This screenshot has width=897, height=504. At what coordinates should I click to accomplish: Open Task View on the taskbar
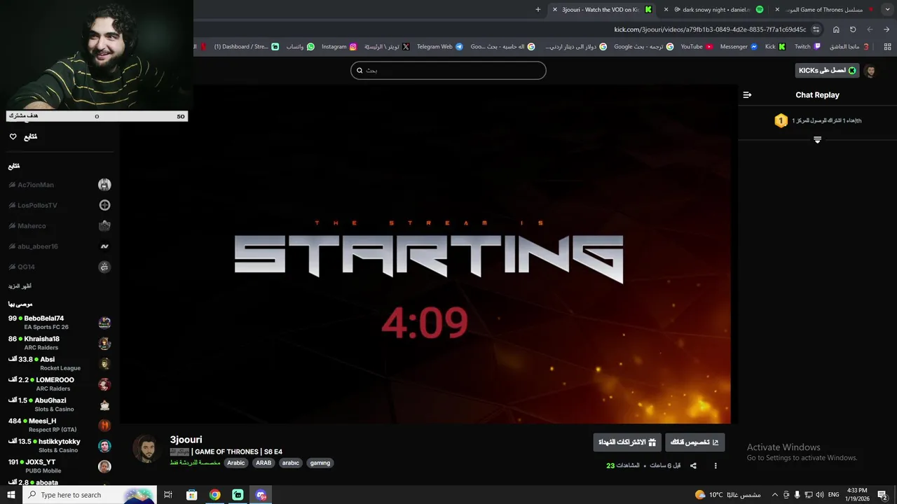168,495
